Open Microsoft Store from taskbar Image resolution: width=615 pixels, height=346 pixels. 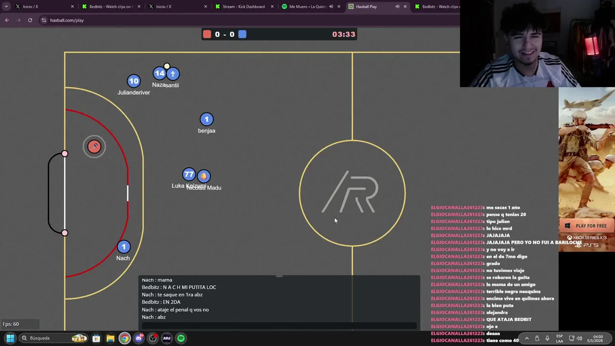click(96, 338)
